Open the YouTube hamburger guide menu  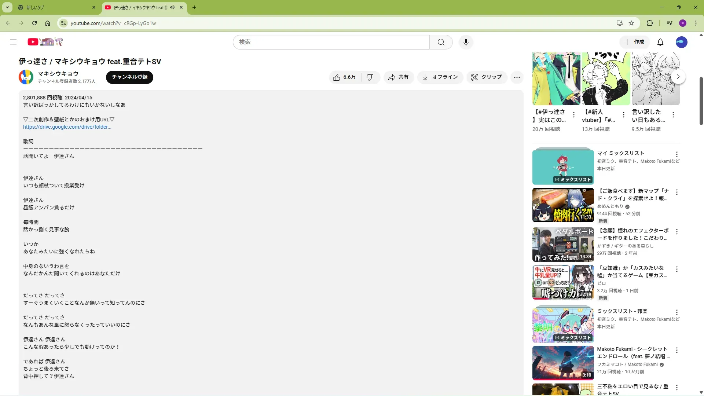pos(13,42)
